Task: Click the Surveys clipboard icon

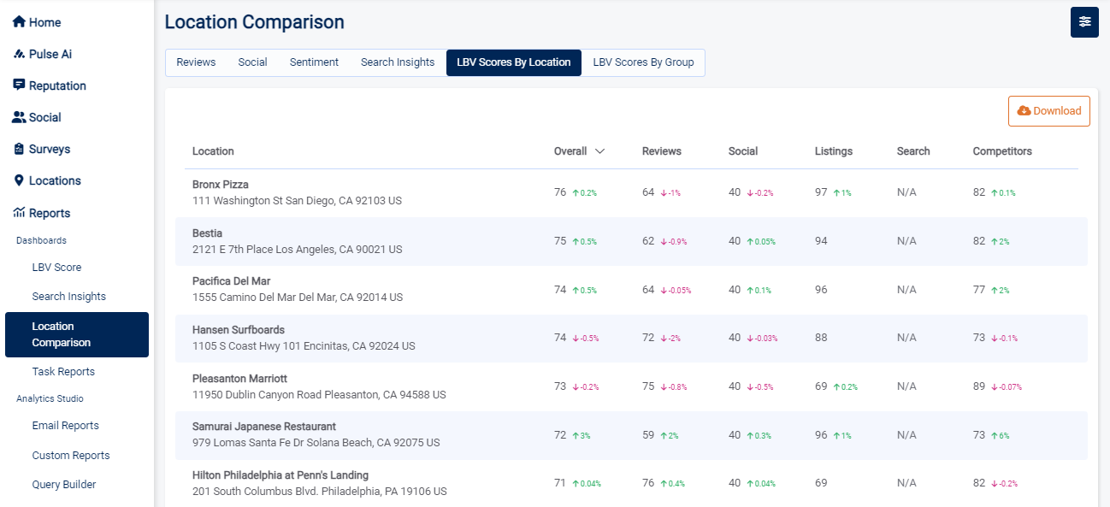Action: point(19,149)
